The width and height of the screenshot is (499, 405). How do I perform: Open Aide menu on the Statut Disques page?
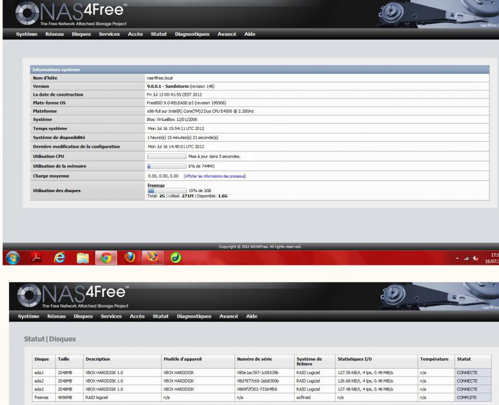[x=251, y=316]
